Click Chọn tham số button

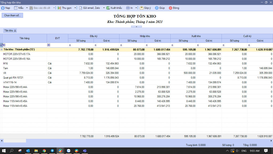(12, 15)
